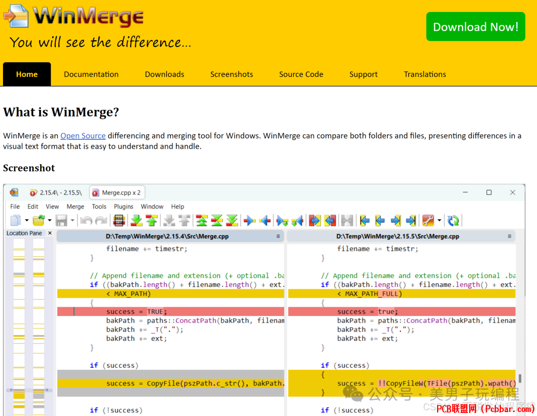Viewport: 537px width, 416px height.
Task: Click Copy Right and Advance icon
Action: (282, 221)
